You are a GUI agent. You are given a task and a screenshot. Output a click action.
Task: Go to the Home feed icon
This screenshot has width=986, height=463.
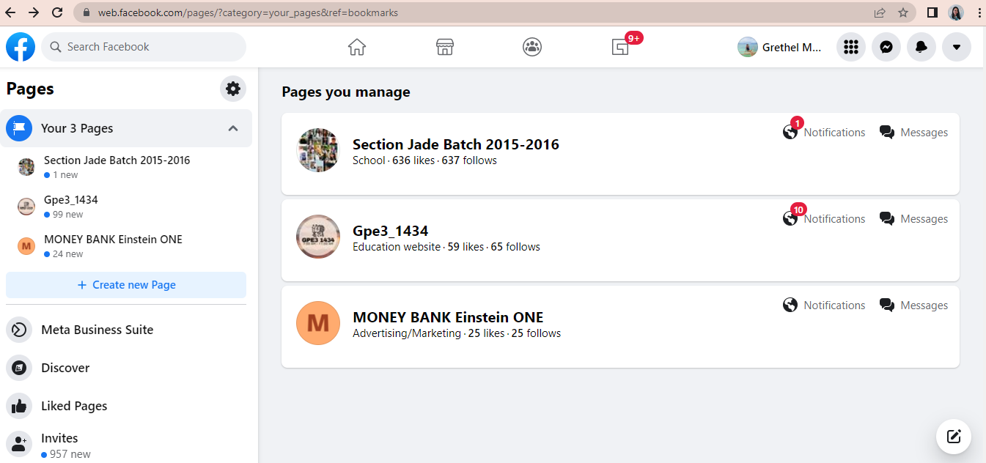pyautogui.click(x=357, y=47)
